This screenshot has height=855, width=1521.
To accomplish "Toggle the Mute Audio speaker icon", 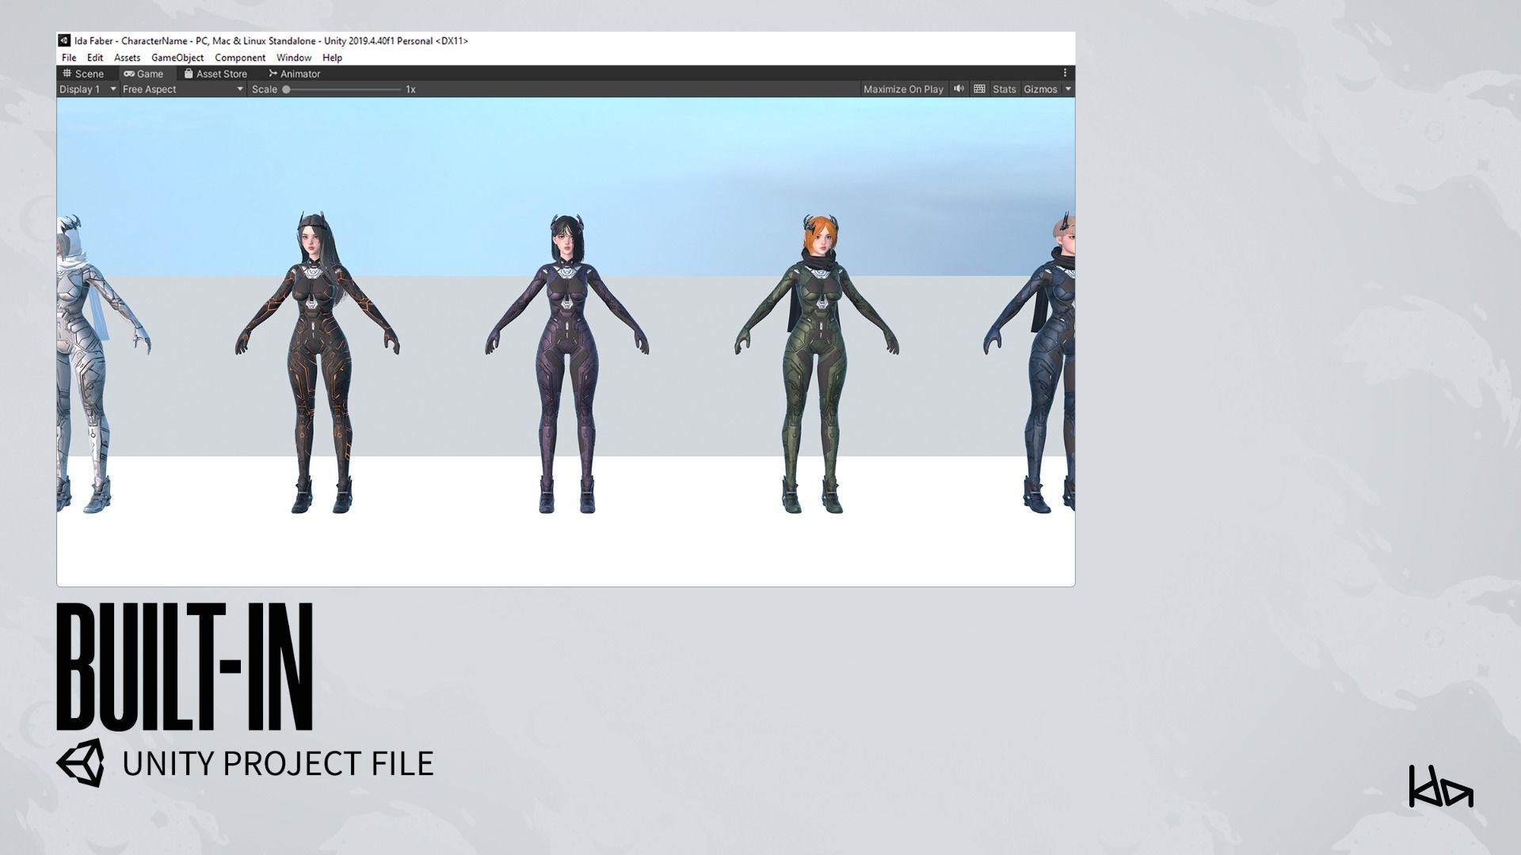I will click(959, 89).
